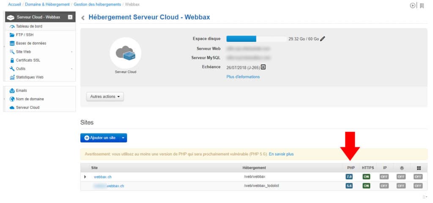Click the Emails envelope icon
The image size is (433, 203).
(x=12, y=91)
